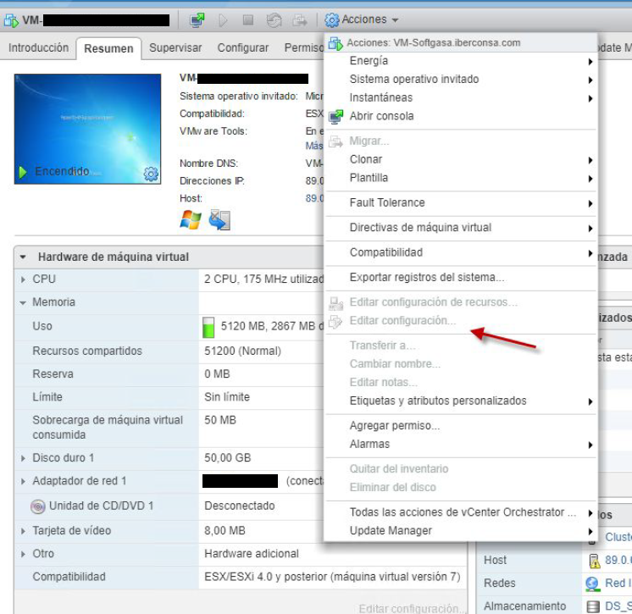
Task: Click the 8,00 MB video card value
Action: (225, 531)
